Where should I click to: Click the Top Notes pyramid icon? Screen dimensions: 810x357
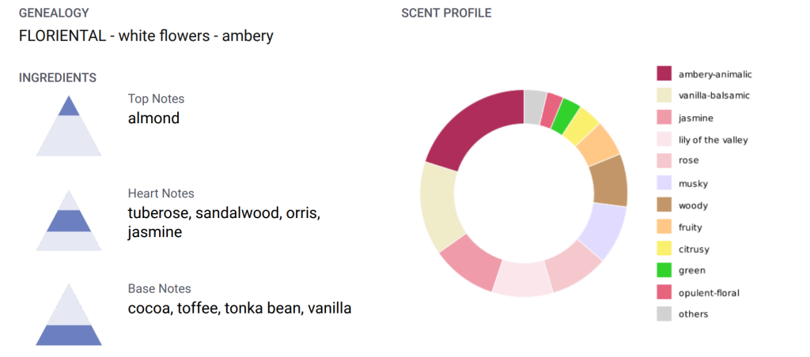[x=69, y=126]
